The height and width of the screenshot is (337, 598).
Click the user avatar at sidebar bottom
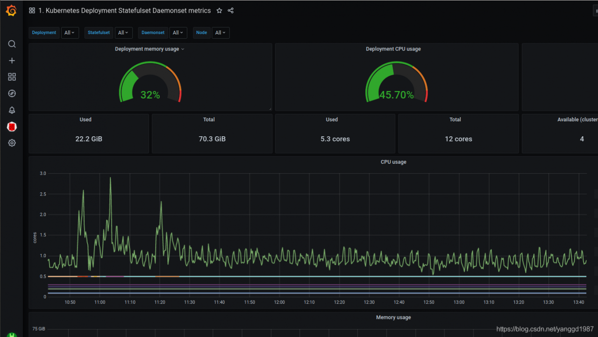pyautogui.click(x=12, y=335)
